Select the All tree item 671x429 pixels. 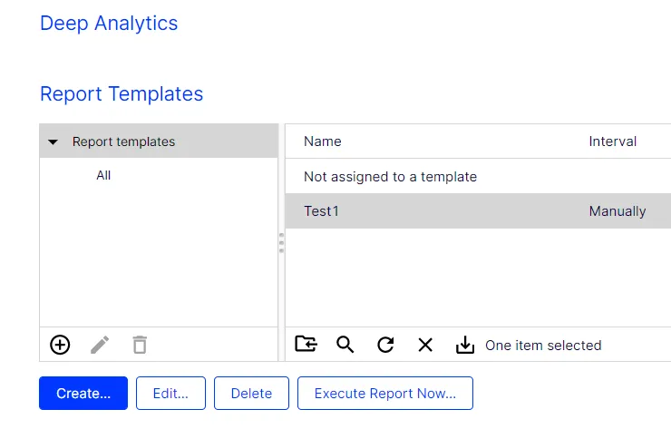(103, 175)
